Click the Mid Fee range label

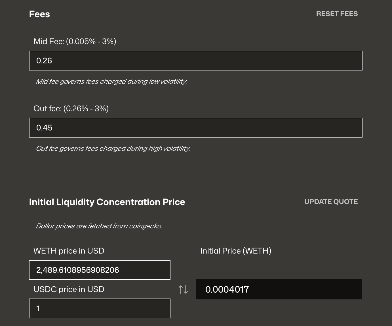click(x=75, y=41)
